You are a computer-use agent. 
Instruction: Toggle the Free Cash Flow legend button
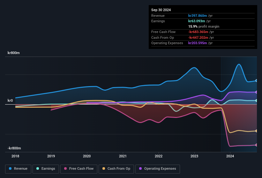click(79, 169)
